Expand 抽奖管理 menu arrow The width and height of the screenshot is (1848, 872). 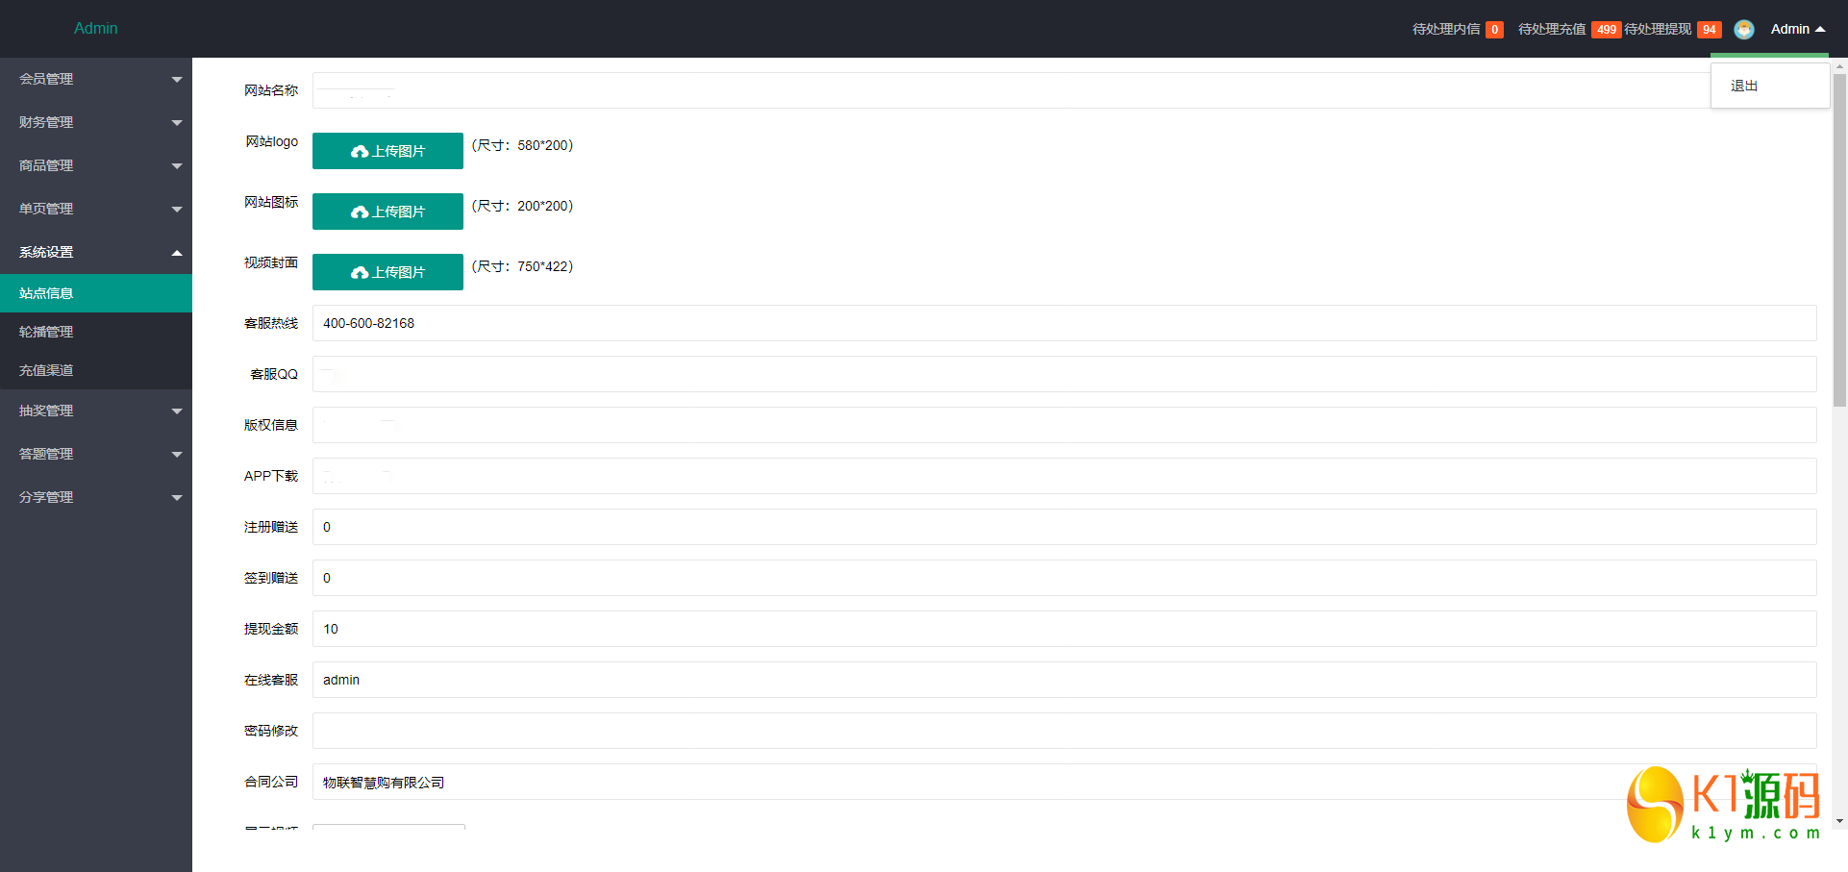pos(177,411)
